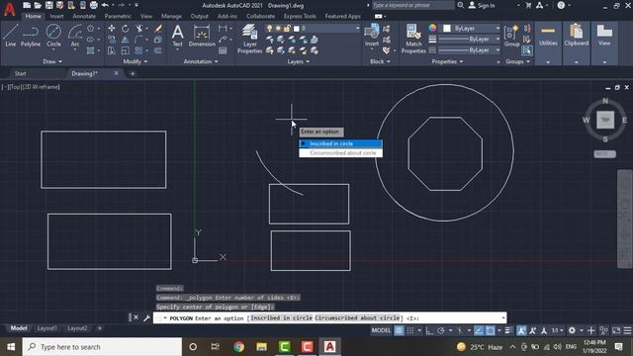Open Layer Properties manager
633x356 pixels.
click(250, 39)
